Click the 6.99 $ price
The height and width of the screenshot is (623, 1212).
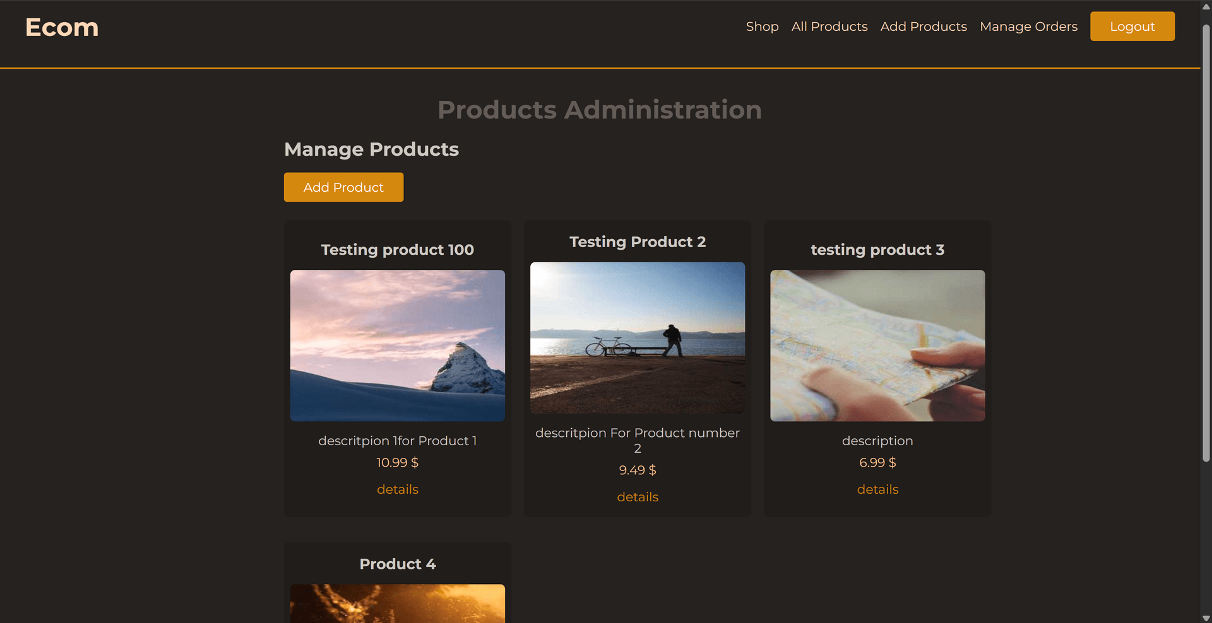coord(877,462)
